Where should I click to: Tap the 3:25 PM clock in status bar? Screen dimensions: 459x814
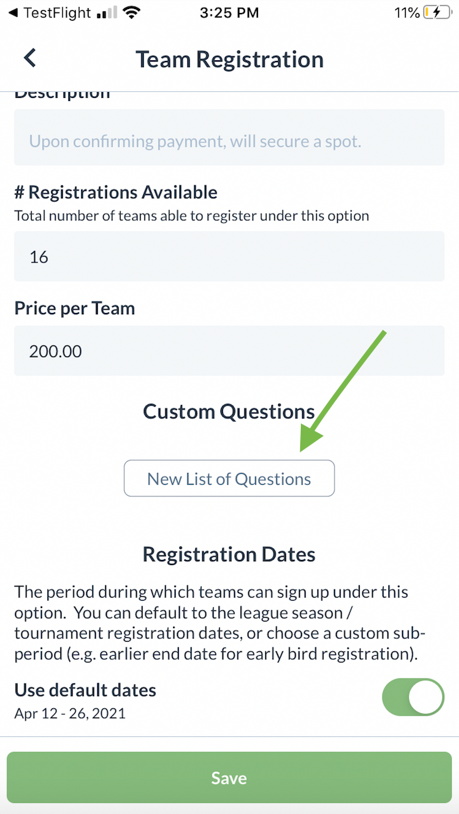tap(230, 12)
